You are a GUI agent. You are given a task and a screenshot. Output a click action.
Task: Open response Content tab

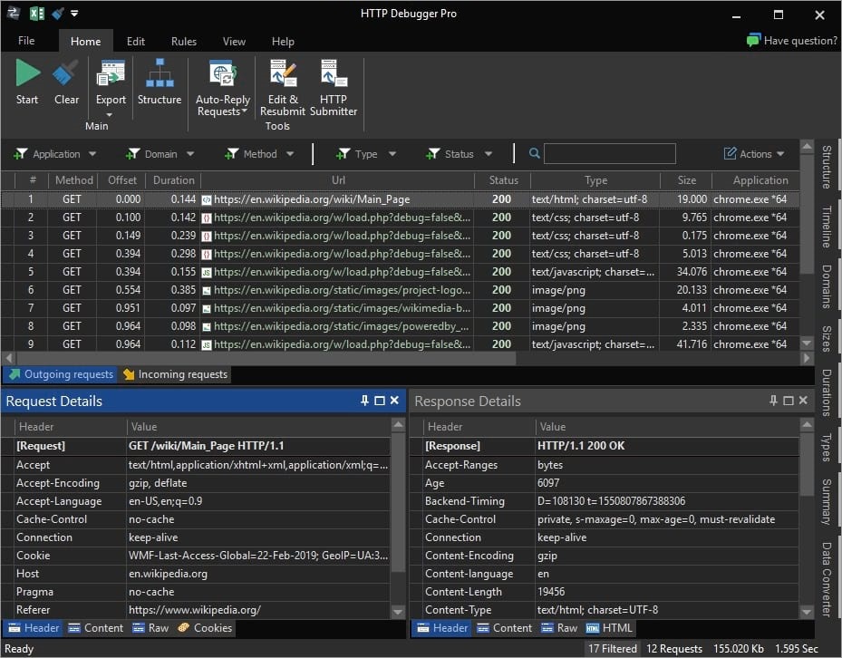pos(505,628)
